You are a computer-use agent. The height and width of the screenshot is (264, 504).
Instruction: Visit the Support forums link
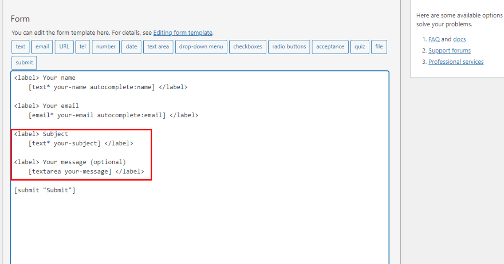[449, 50]
